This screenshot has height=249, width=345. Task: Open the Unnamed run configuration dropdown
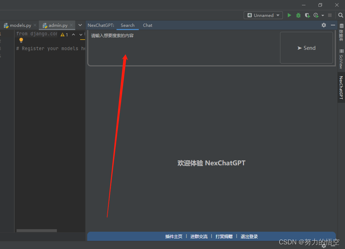tap(263, 15)
